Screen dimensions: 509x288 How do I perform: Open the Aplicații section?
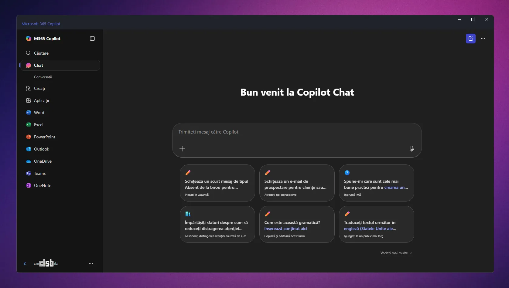(x=41, y=100)
